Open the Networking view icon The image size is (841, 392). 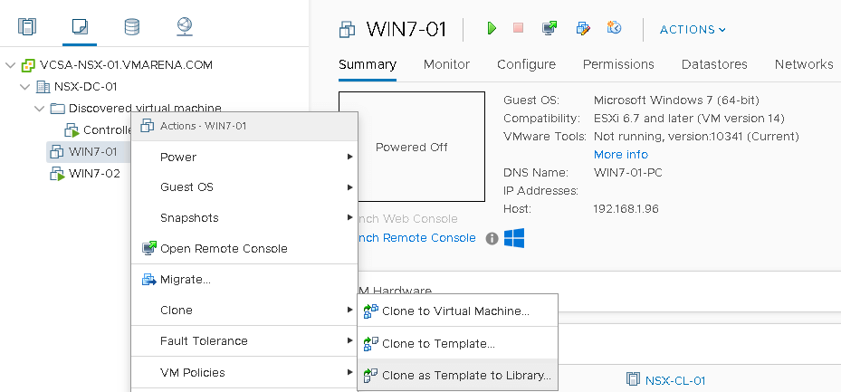[185, 27]
